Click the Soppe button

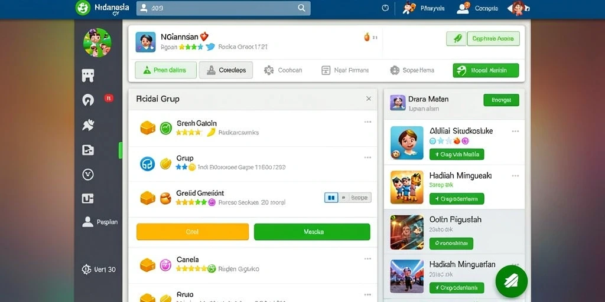click(359, 198)
